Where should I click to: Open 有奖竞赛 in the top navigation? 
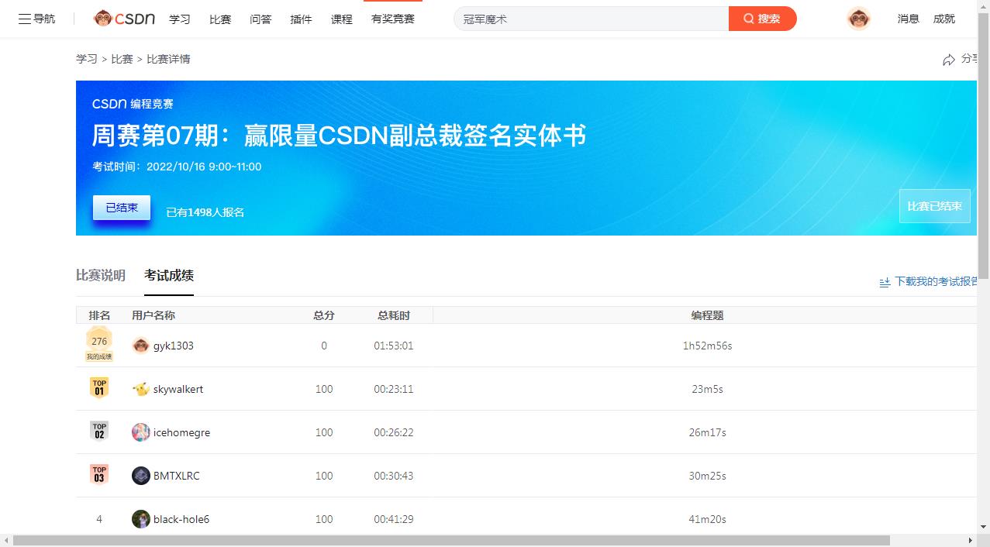click(393, 19)
